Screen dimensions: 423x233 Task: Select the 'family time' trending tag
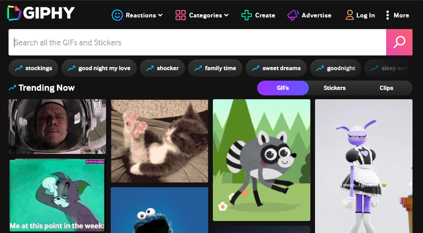coord(215,68)
